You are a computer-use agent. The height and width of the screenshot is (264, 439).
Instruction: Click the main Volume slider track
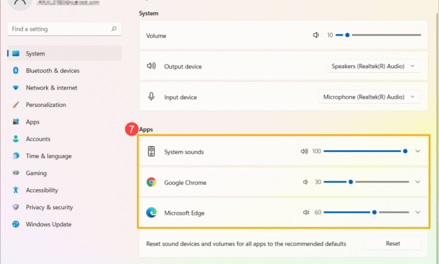click(x=378, y=35)
